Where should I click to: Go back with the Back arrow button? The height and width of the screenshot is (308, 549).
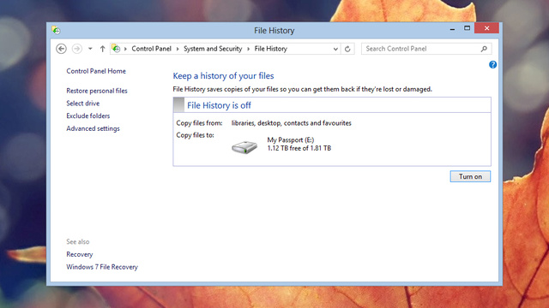tap(61, 49)
